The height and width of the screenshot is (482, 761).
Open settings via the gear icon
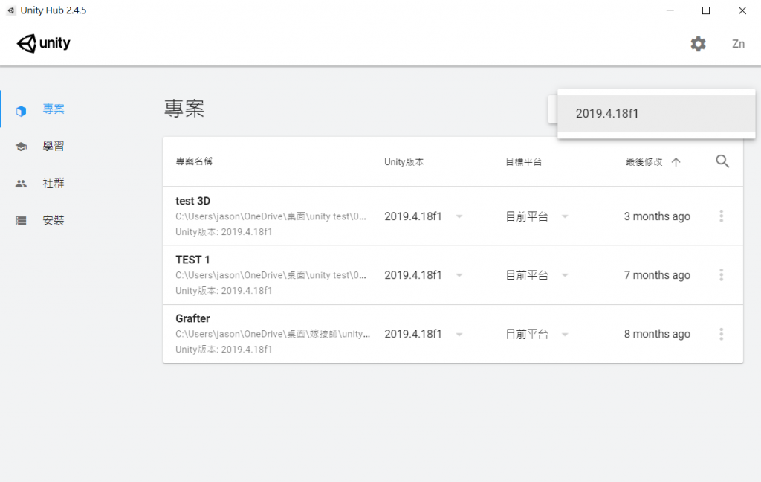click(x=698, y=44)
